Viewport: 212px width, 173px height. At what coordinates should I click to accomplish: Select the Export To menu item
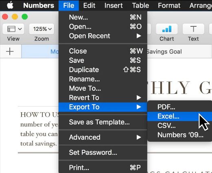coord(103,107)
